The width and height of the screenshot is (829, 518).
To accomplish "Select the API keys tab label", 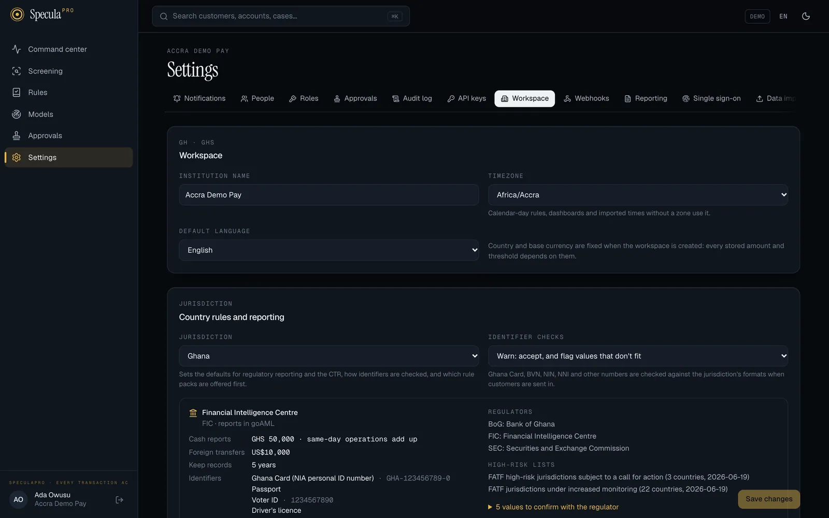I will (x=472, y=98).
